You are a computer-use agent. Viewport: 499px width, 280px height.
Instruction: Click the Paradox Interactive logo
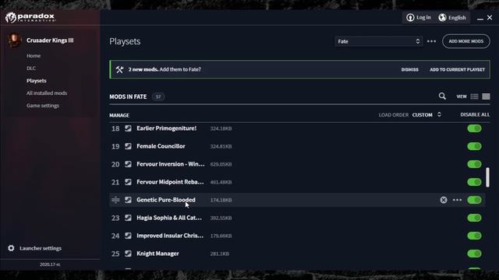[x=30, y=17]
